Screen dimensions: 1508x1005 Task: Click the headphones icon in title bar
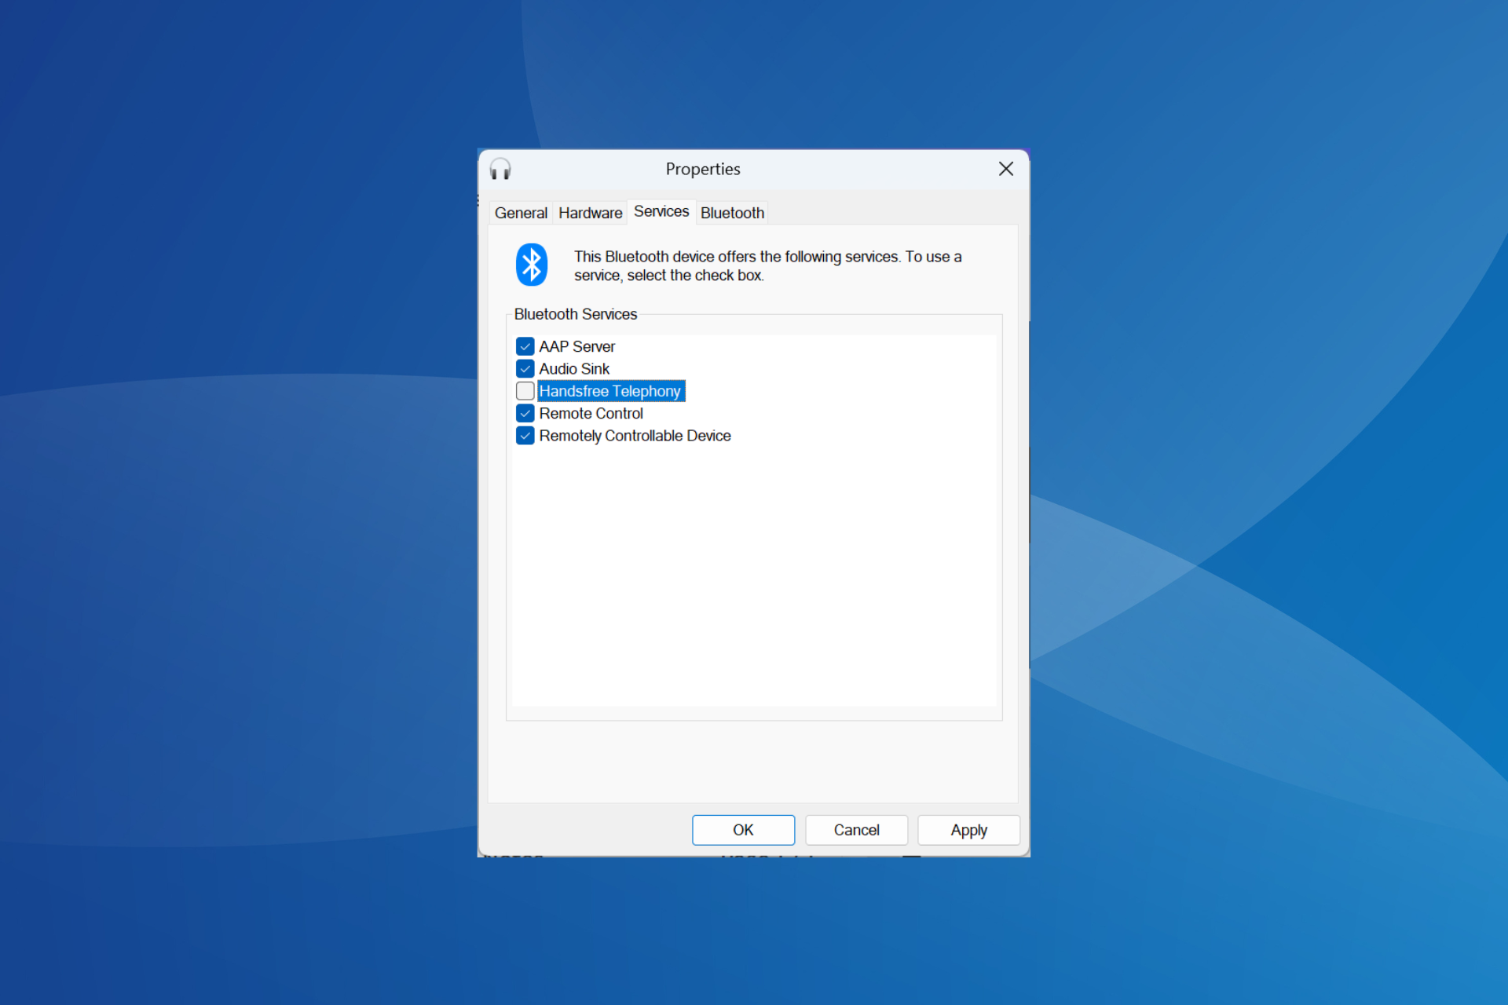click(500, 170)
